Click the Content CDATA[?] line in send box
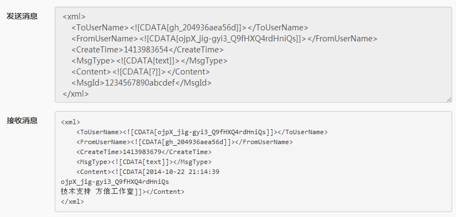 click(141, 72)
